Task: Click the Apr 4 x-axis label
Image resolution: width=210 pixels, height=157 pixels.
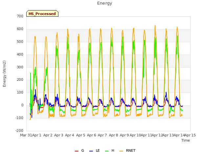Action: tap(70, 135)
